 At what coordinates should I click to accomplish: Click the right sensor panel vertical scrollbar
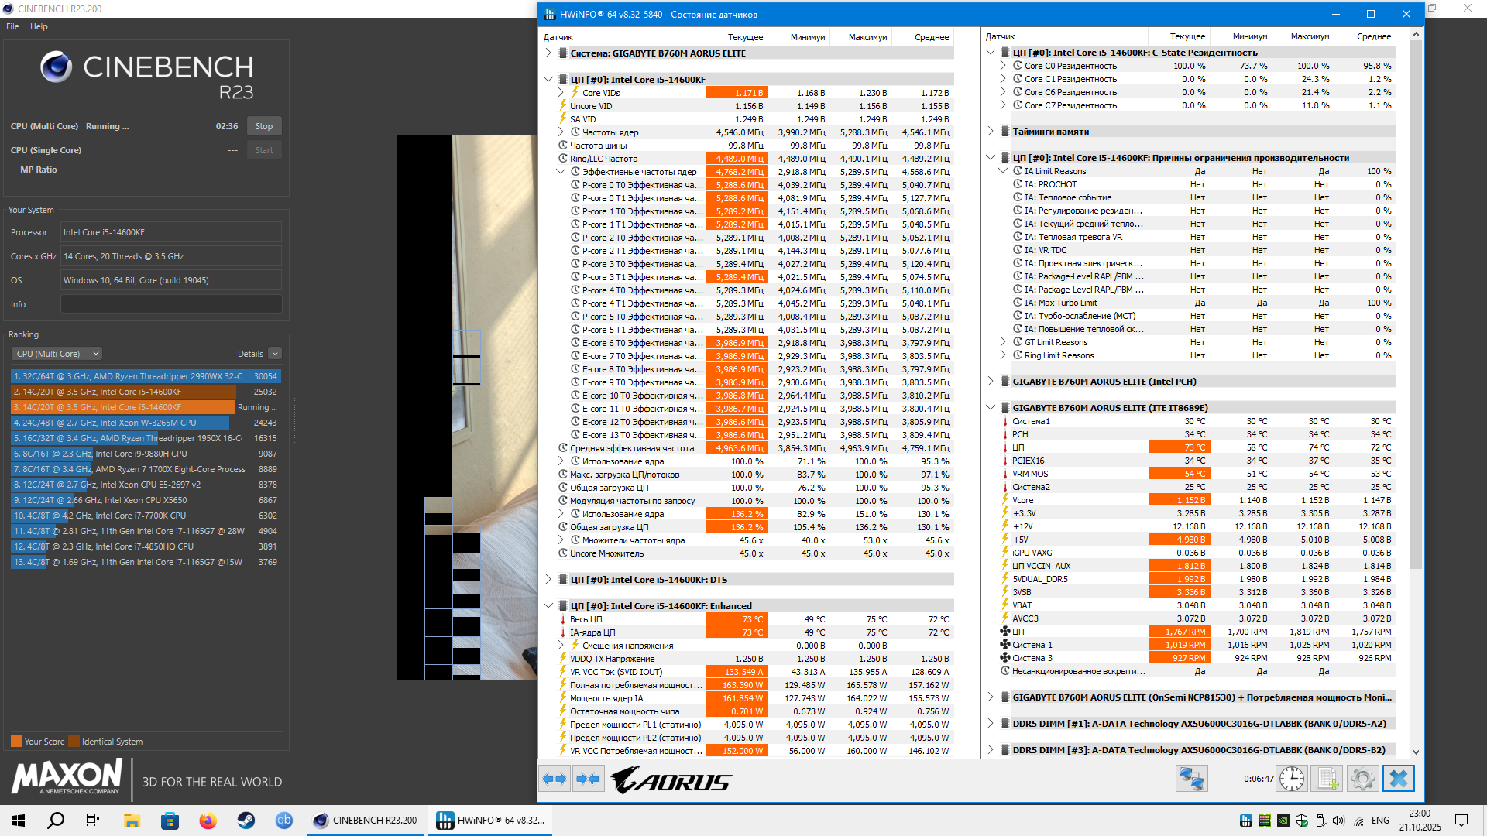point(1416,310)
